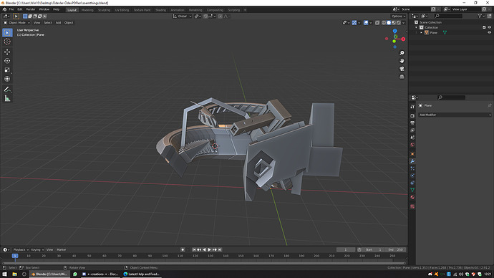Toggle camera view in viewport
This screenshot has height=278, width=494.
click(x=402, y=69)
